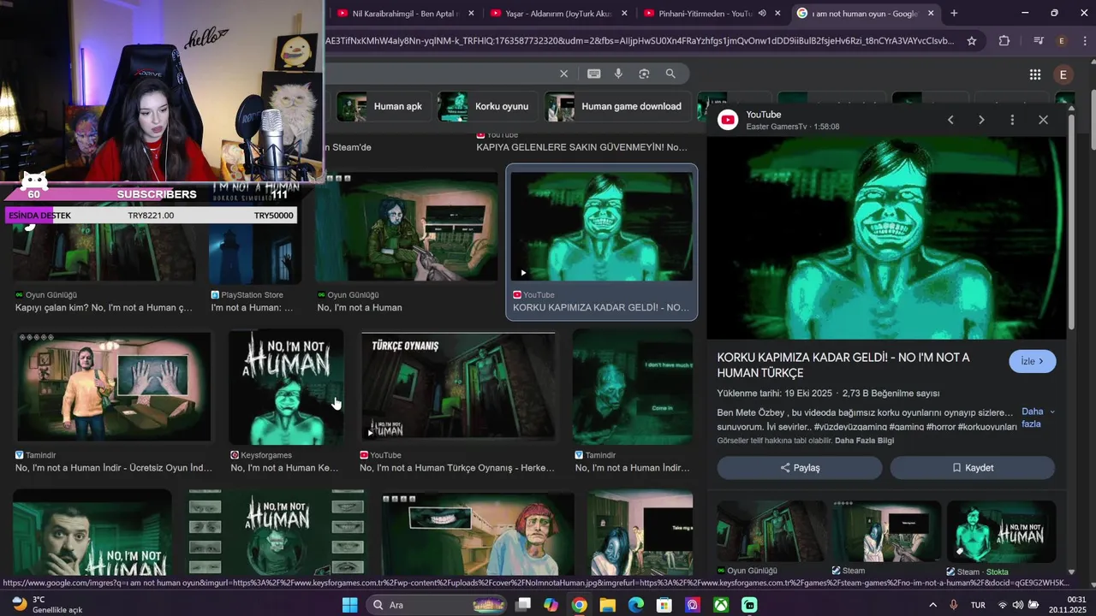
Task: Select the Korku oyunu suggestion chip
Action: (x=487, y=107)
